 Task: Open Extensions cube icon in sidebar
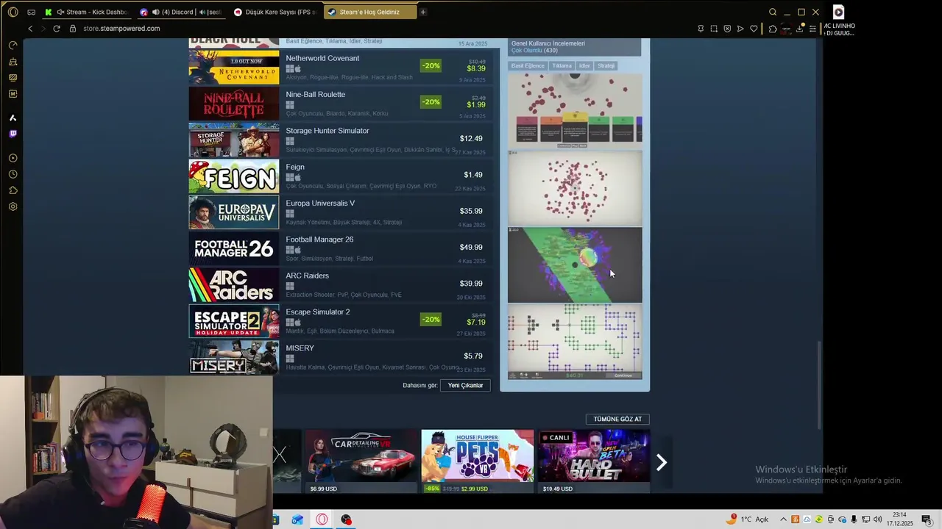13,190
